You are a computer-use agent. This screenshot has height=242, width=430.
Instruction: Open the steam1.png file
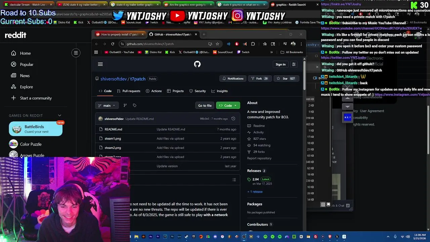113,138
